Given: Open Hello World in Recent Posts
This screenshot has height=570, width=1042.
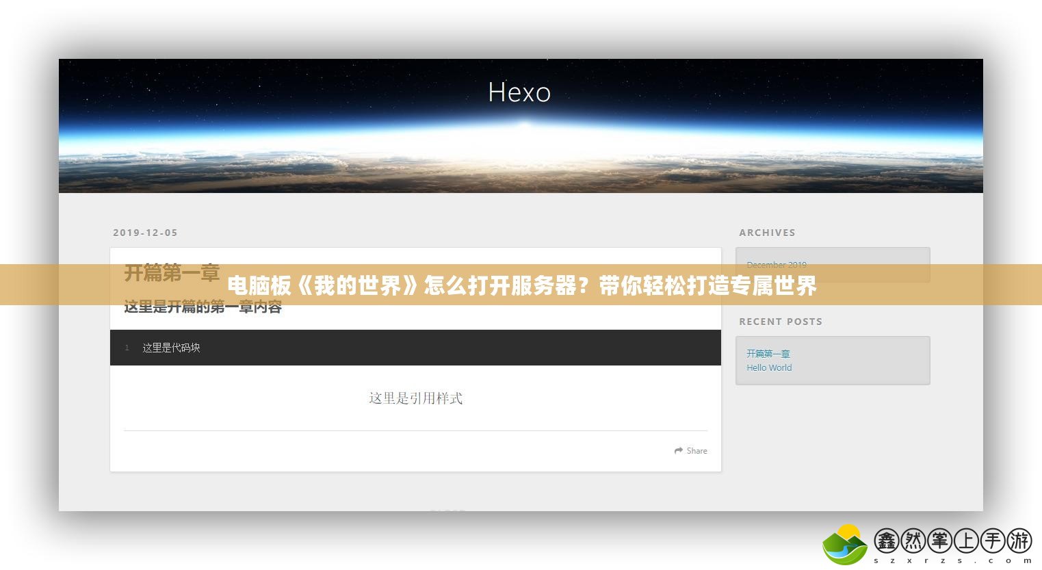Looking at the screenshot, I should (769, 367).
